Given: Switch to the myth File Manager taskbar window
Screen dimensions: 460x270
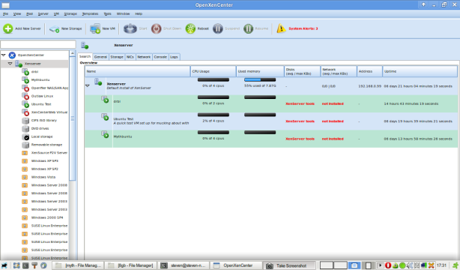Looking at the screenshot, I should click(x=78, y=265).
